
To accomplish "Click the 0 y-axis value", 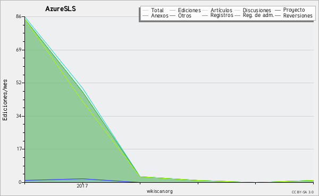I will 20,182.
